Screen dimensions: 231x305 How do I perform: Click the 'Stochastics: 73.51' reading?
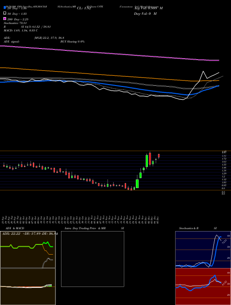[x=15, y=23]
